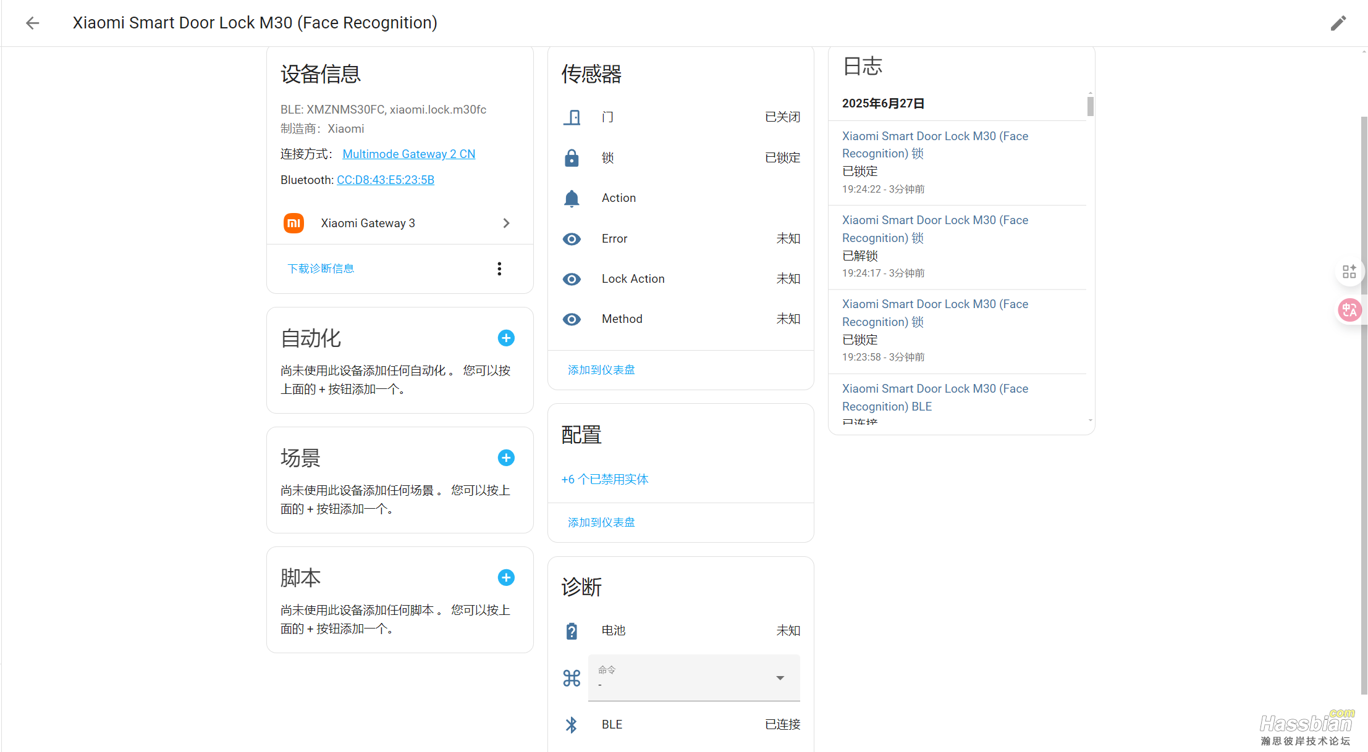Click the manufacturer line 制造商: Xiaomi
This screenshot has width=1368, height=752.
pos(322,129)
